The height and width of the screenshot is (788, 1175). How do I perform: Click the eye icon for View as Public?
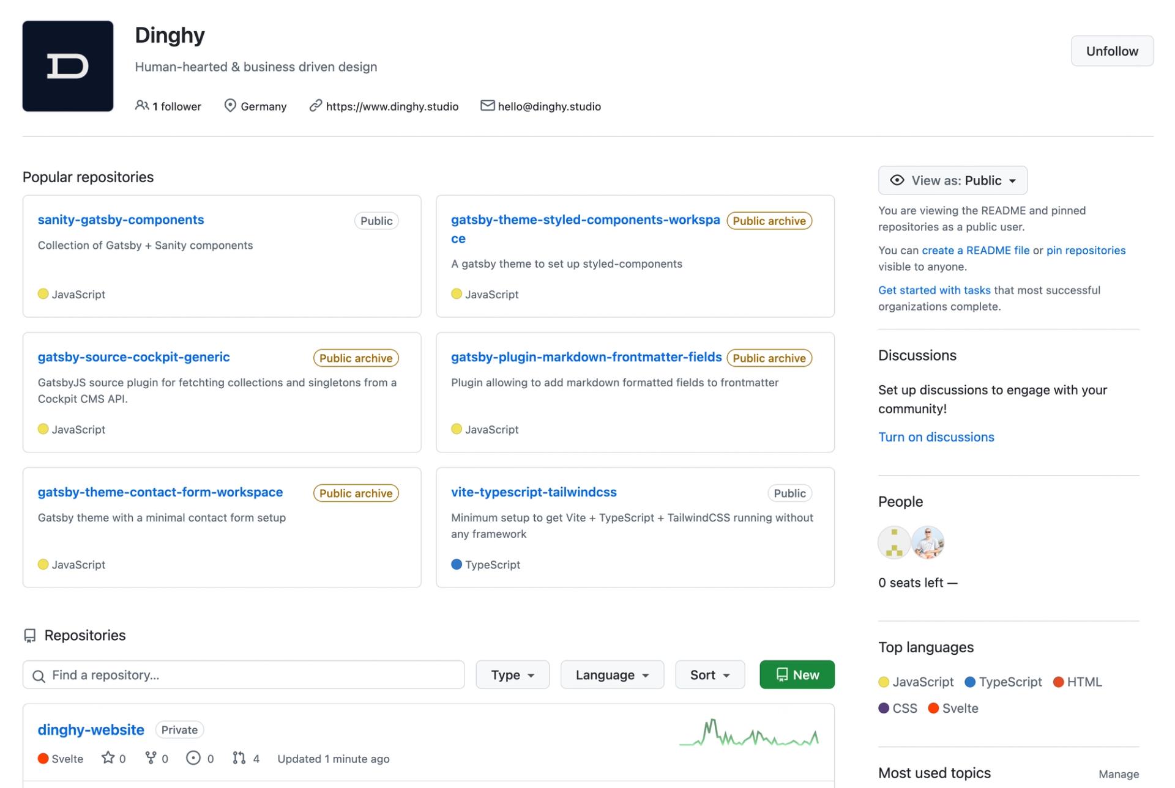(897, 180)
